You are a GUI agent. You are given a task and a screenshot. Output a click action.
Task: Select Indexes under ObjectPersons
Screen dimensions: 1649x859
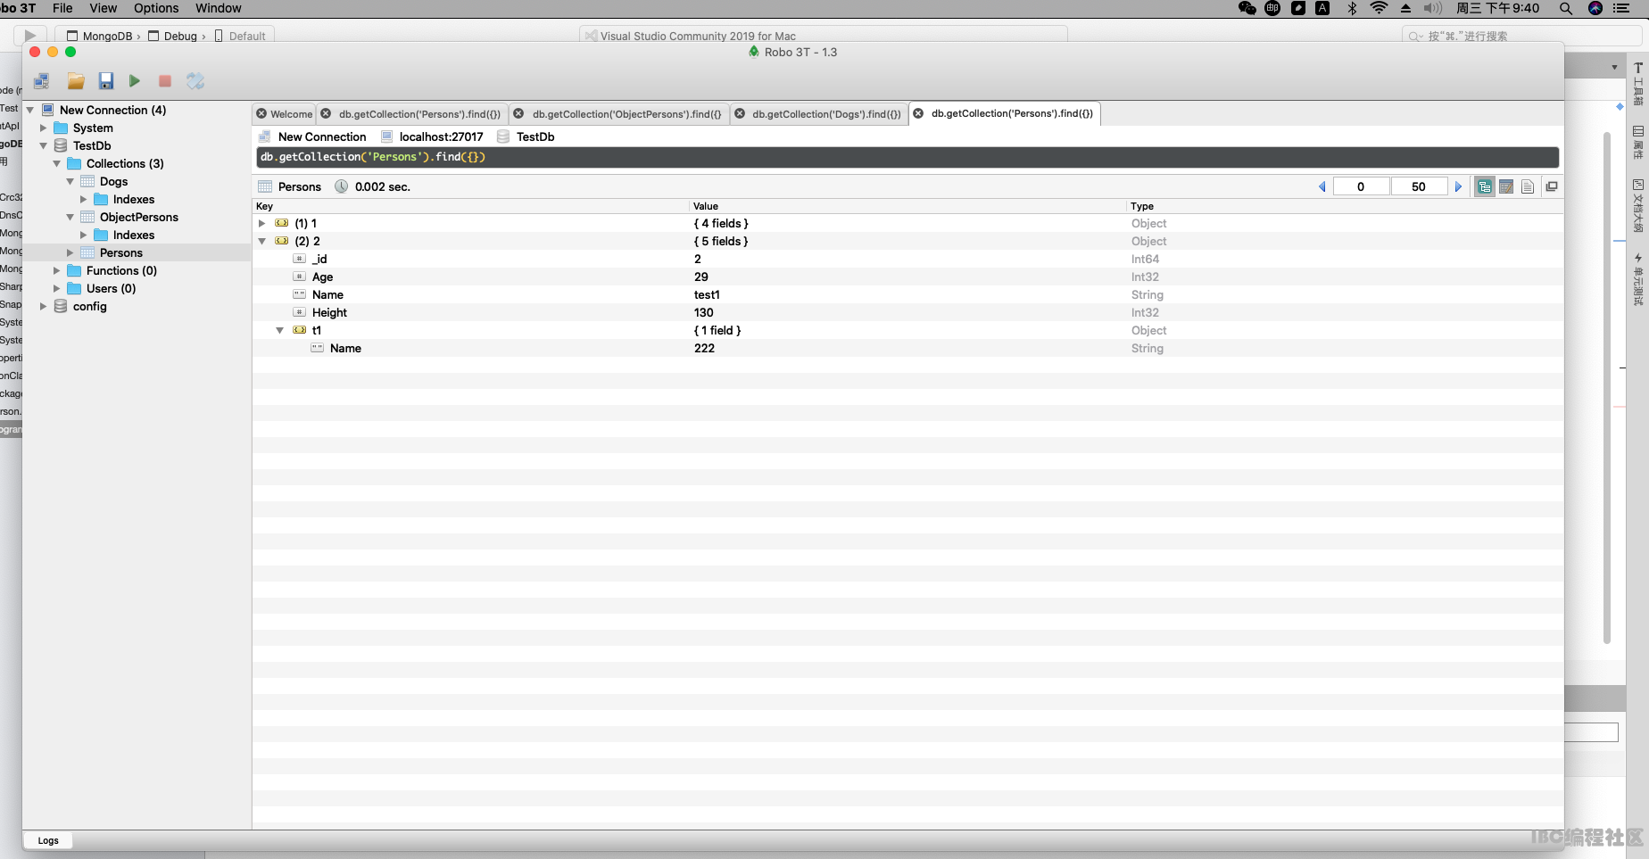134,235
